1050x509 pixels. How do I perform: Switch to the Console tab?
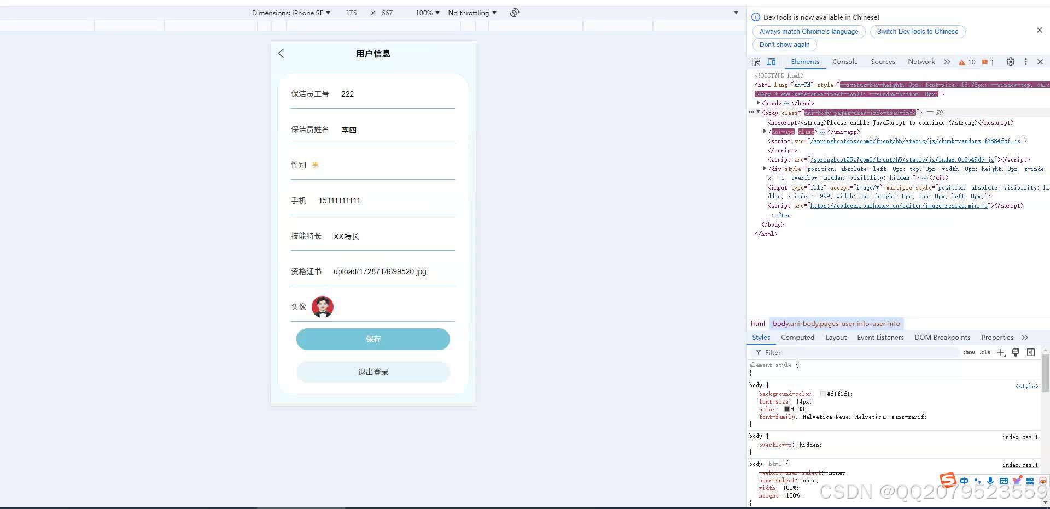pos(845,62)
